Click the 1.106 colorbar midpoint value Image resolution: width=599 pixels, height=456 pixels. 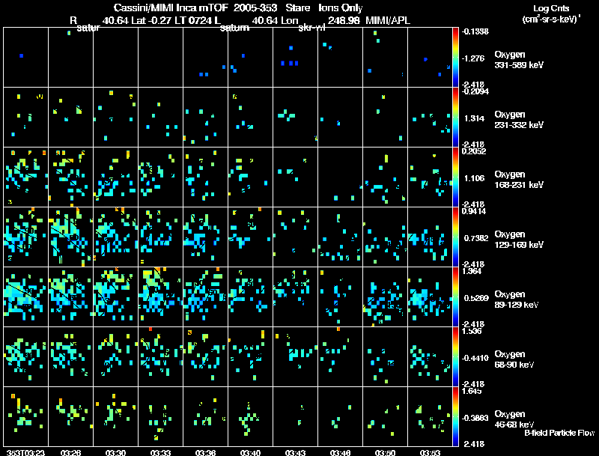coord(474,178)
